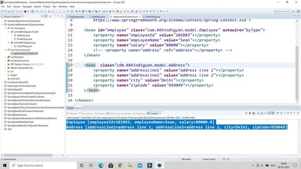Image resolution: width=301 pixels, height=169 pixels.
Task: Open the Debug configurations dropdown arrow
Action: pos(79,11)
